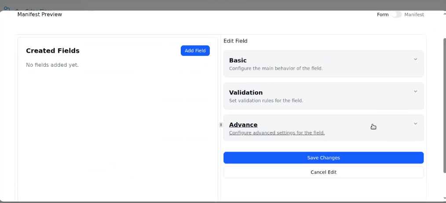Click the Basic section chevron icon
446x203 pixels.
415,59
